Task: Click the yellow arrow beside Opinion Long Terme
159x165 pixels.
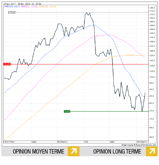Action: point(152,151)
